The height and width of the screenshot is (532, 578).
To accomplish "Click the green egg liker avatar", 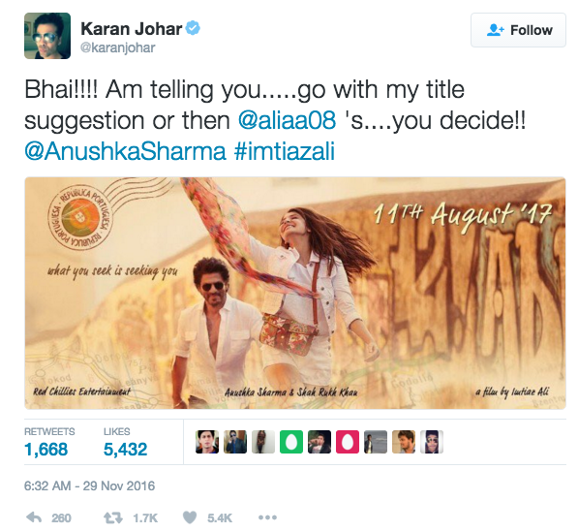I will (x=291, y=442).
